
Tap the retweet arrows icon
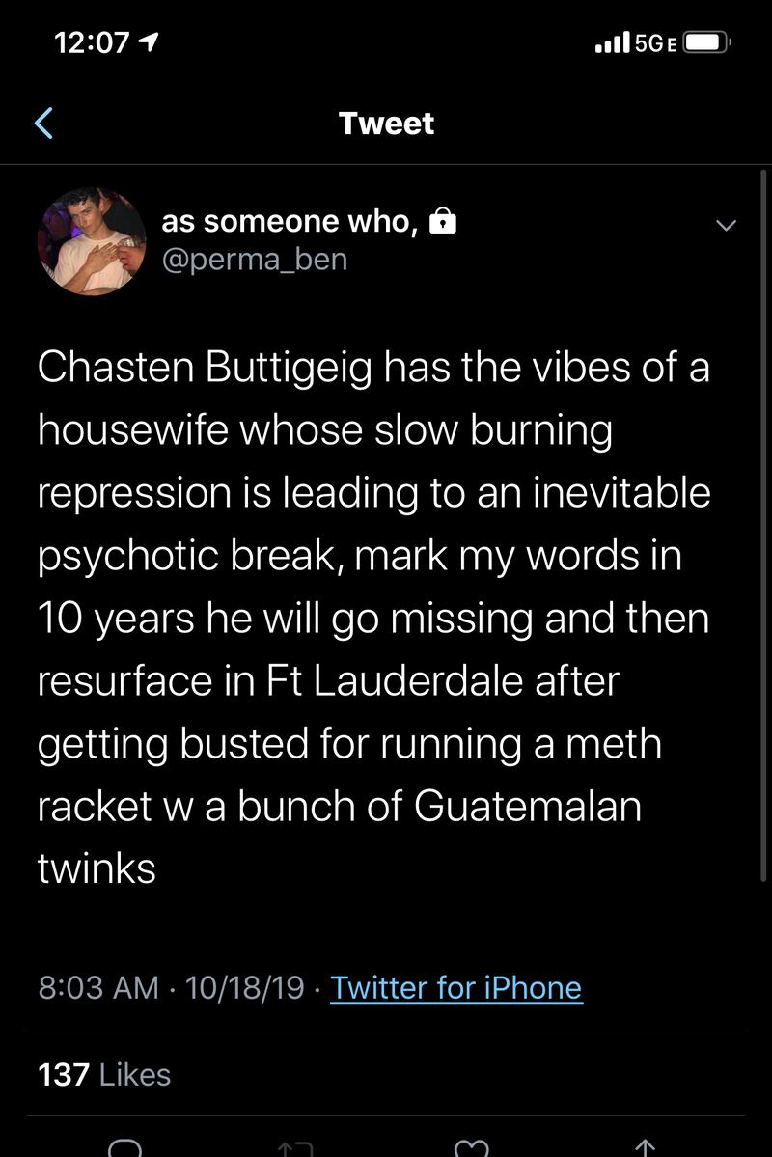(x=296, y=1148)
